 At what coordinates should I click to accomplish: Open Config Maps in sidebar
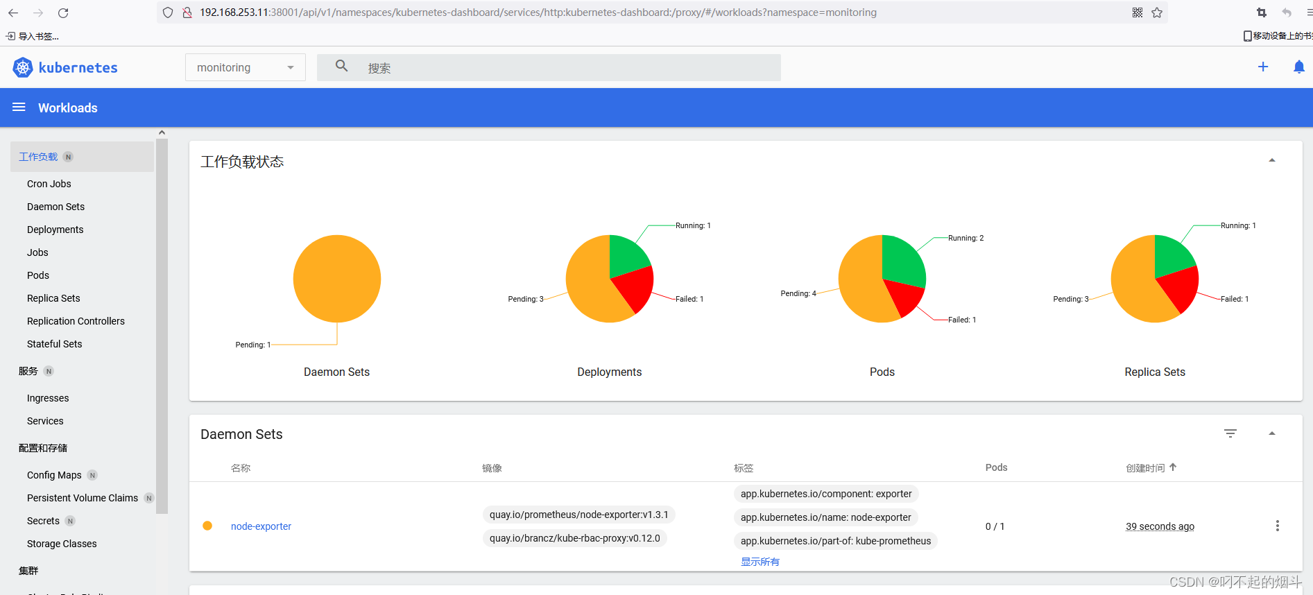54,475
